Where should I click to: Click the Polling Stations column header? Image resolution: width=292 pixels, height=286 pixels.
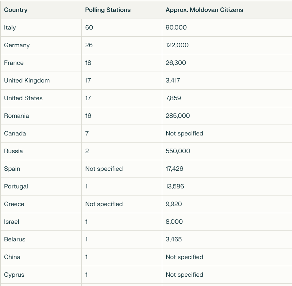[x=108, y=10]
